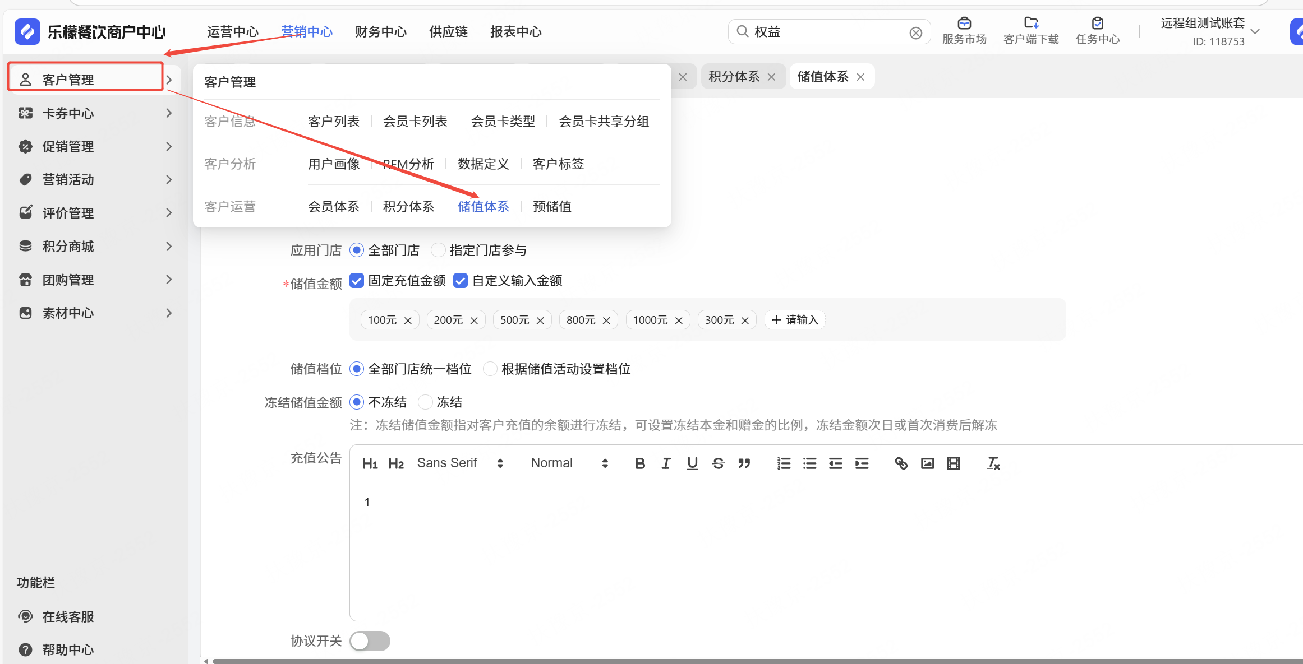Click the ordered list icon
This screenshot has height=664, width=1303.
point(784,463)
